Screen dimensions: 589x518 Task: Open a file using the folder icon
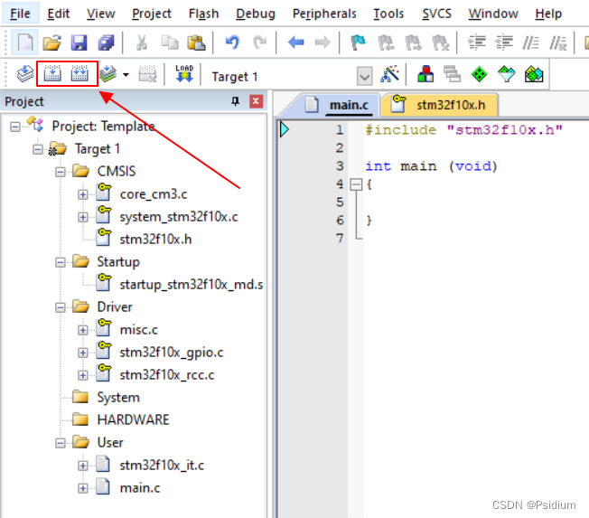pos(51,42)
